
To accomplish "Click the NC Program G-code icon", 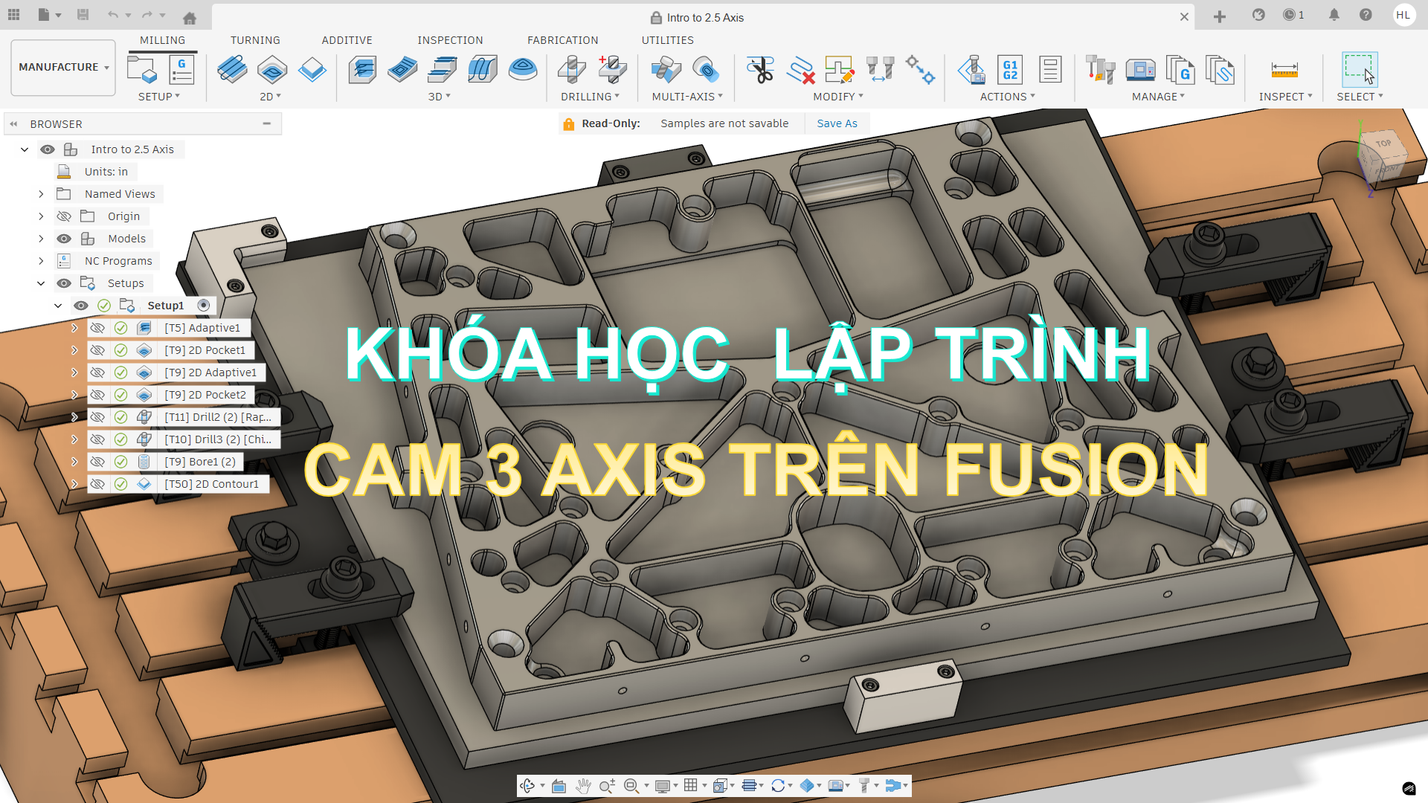I will (x=181, y=70).
